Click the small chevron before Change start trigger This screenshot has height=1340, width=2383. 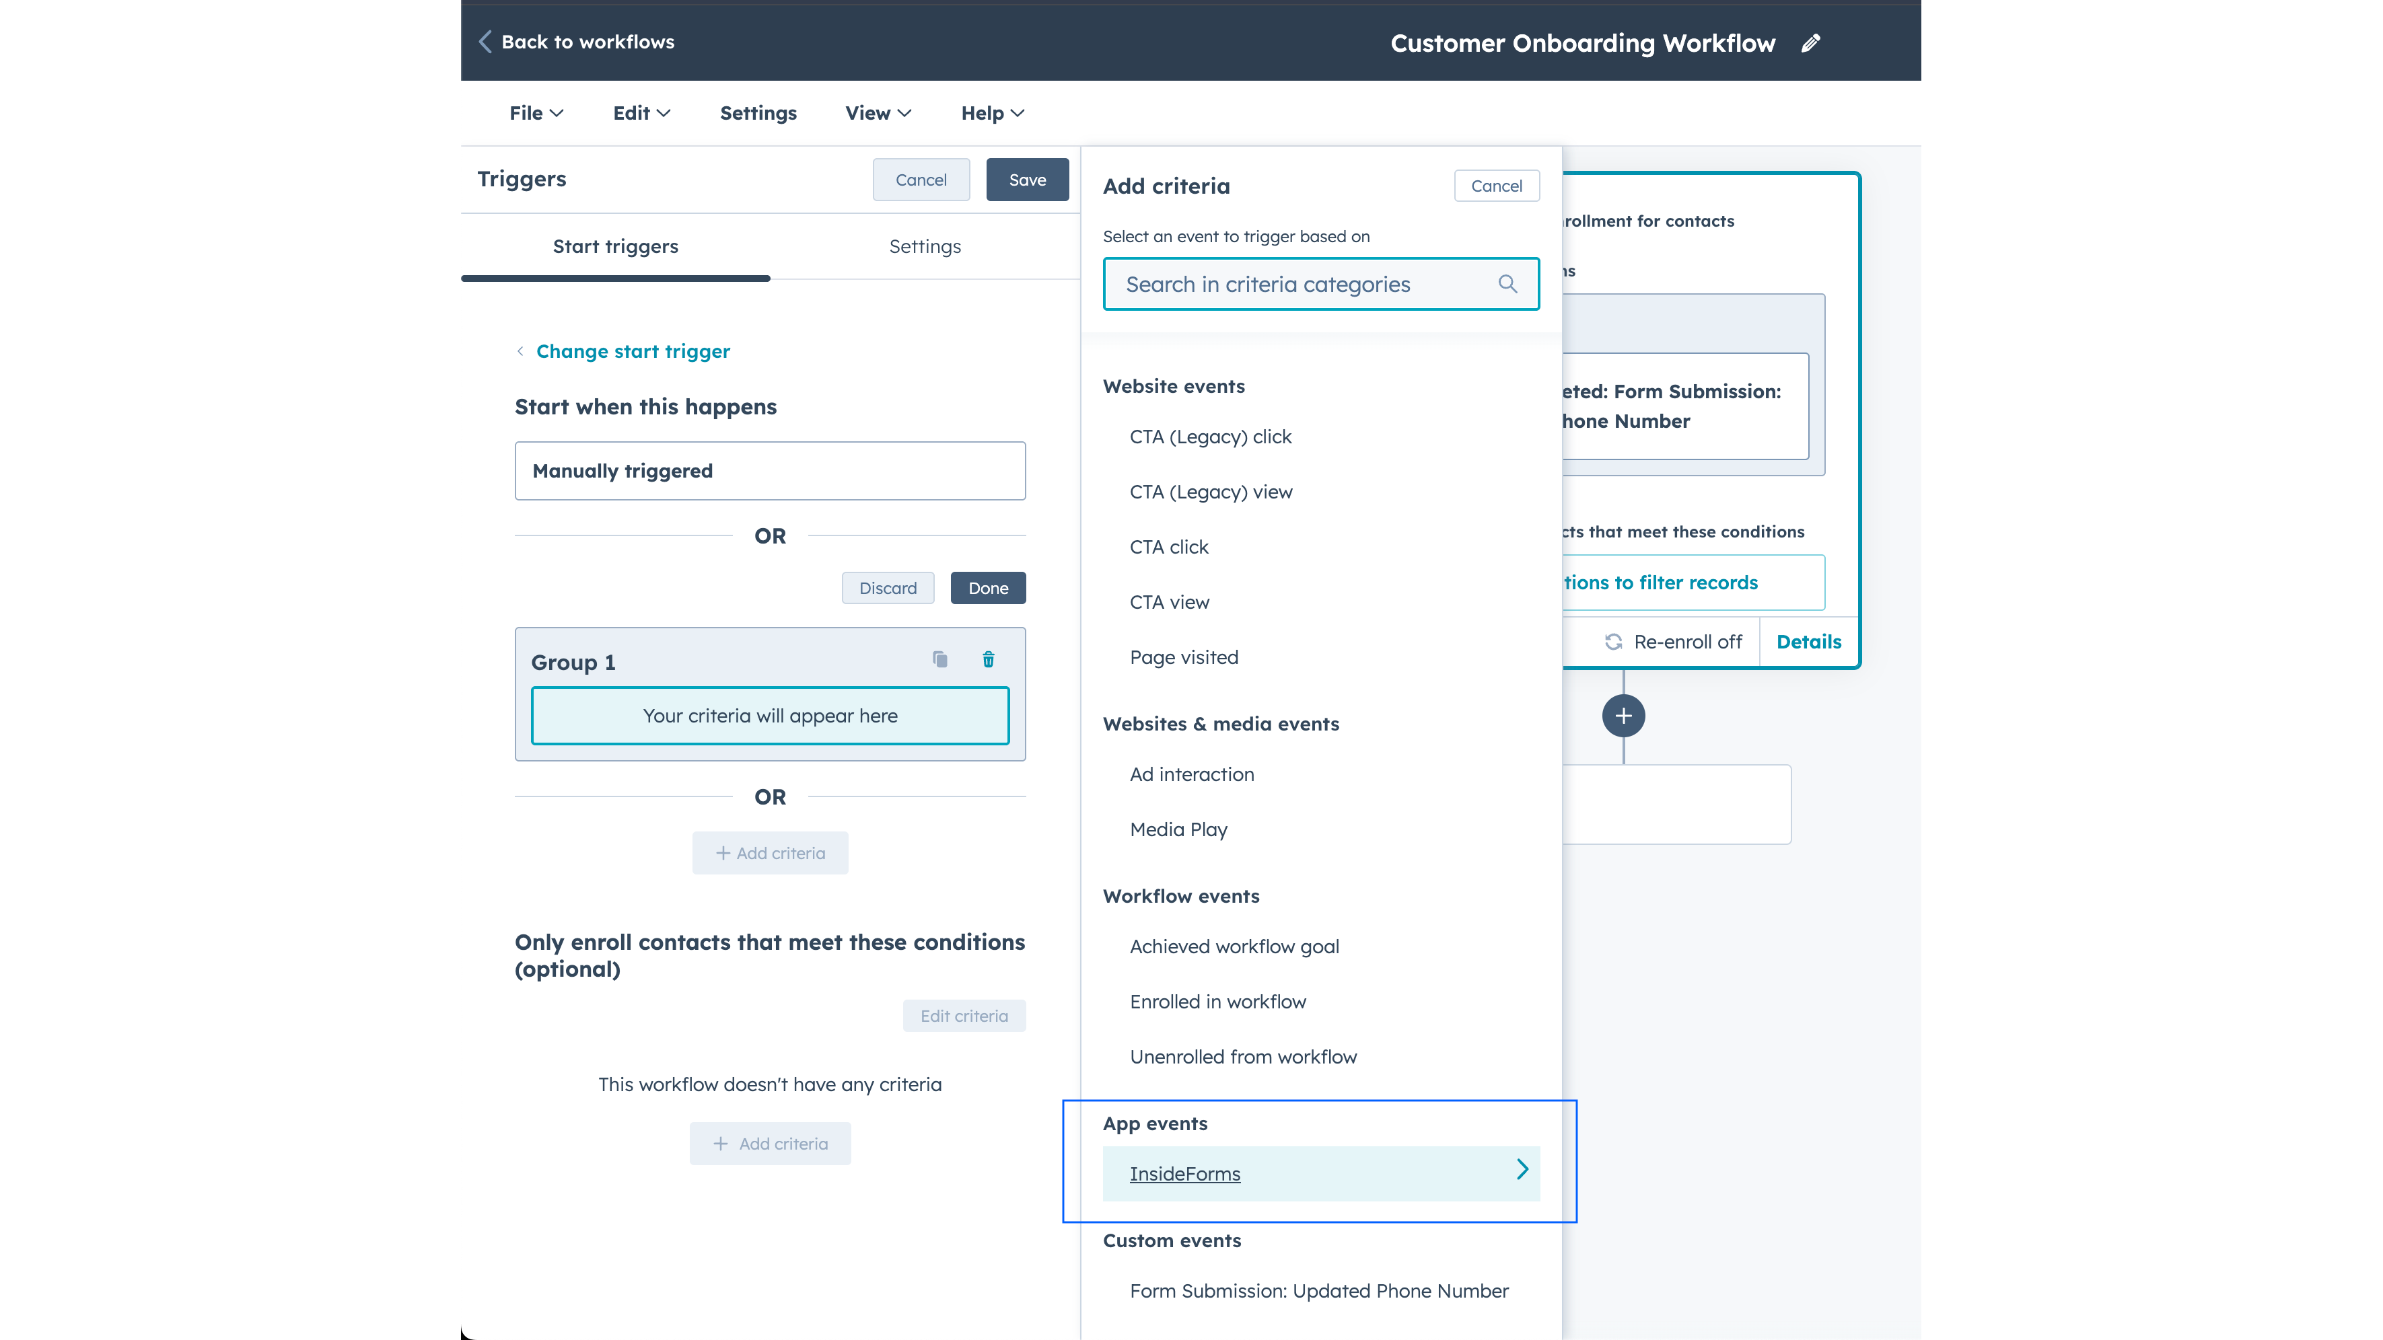coord(520,351)
